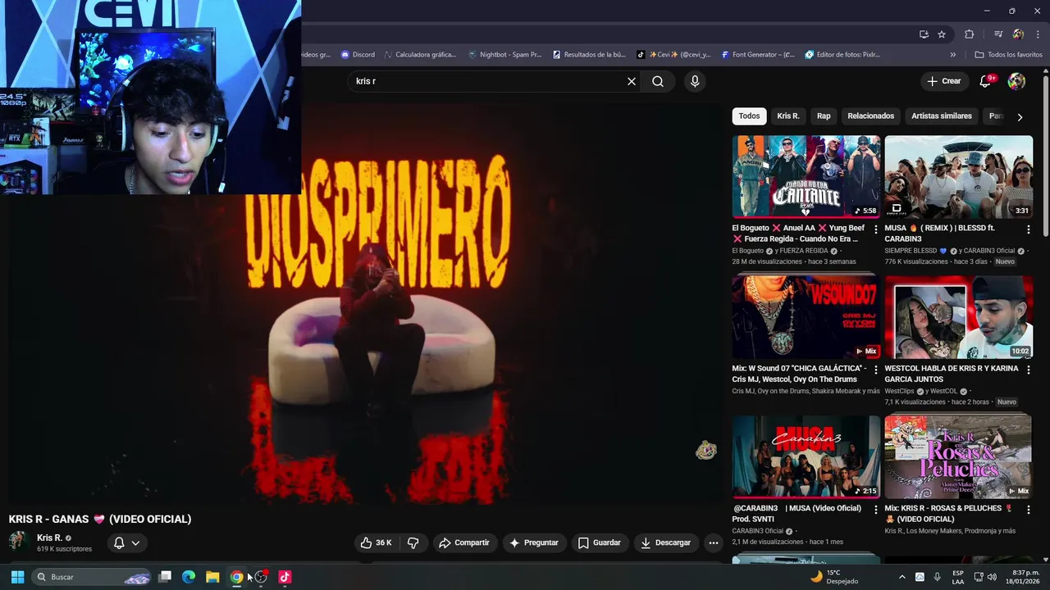
Task: Install app icon in the address bar
Action: [x=924, y=34]
